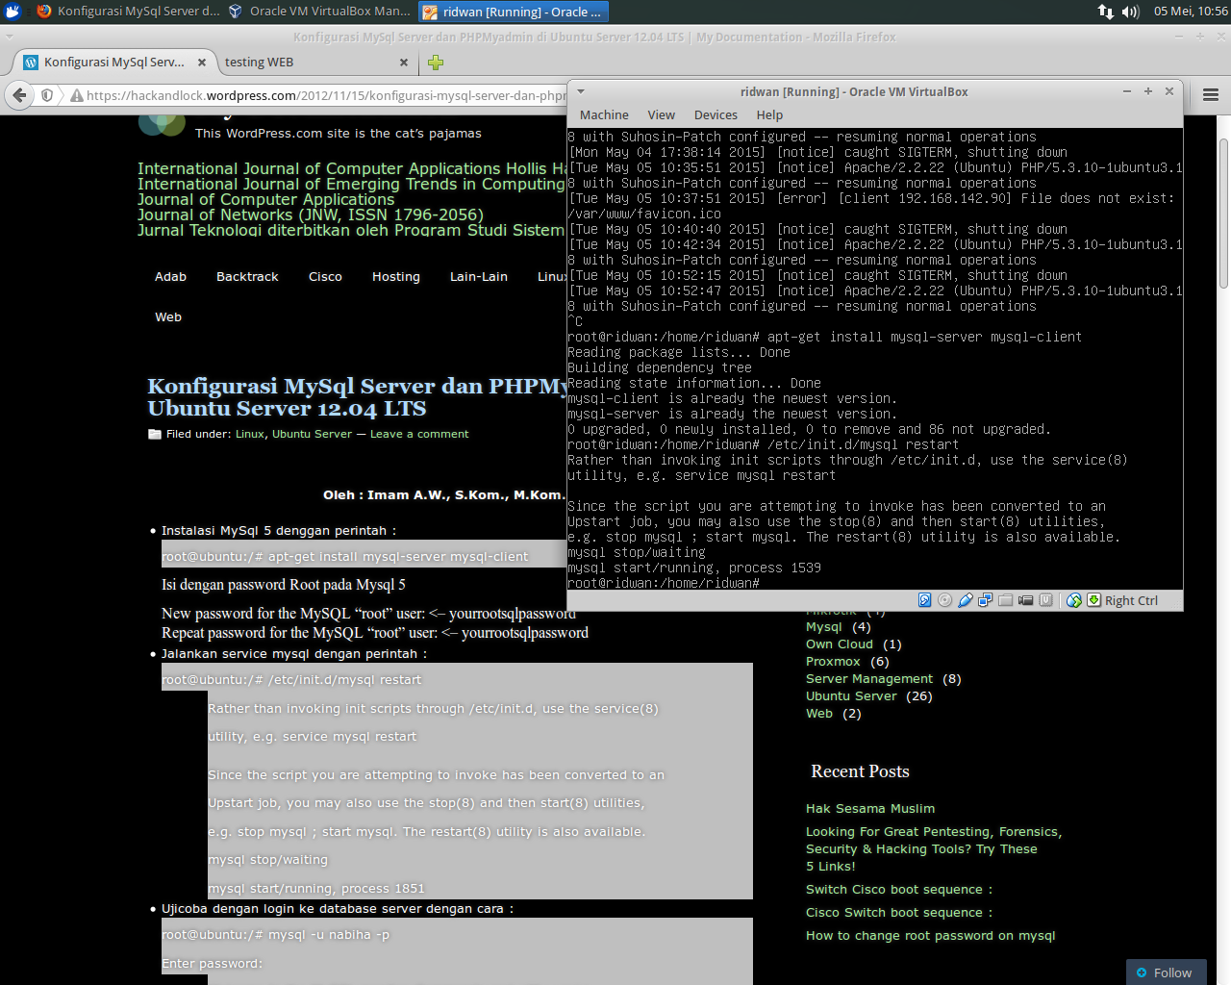1231x985 pixels.
Task: Click the CPU virtualization icon in VirtualBox status bar
Action: click(1045, 600)
